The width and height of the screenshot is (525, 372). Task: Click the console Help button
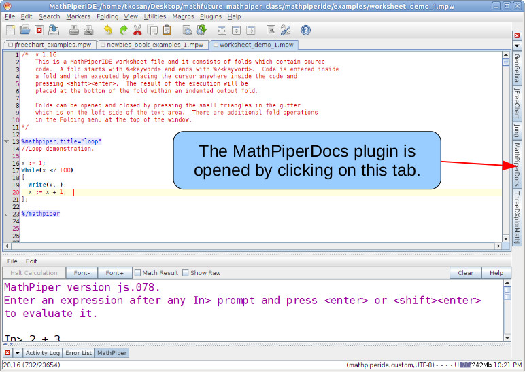(x=496, y=273)
